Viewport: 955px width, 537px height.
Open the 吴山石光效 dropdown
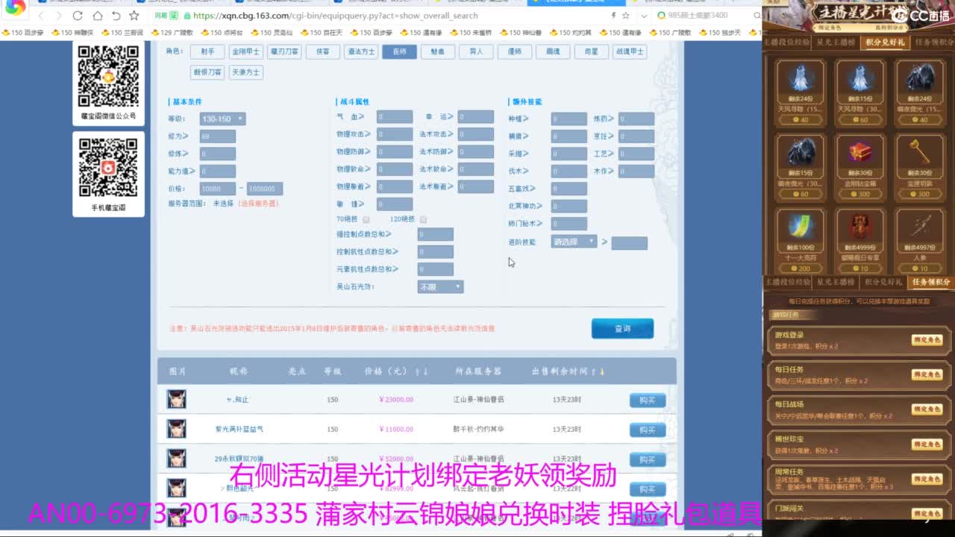pos(440,286)
